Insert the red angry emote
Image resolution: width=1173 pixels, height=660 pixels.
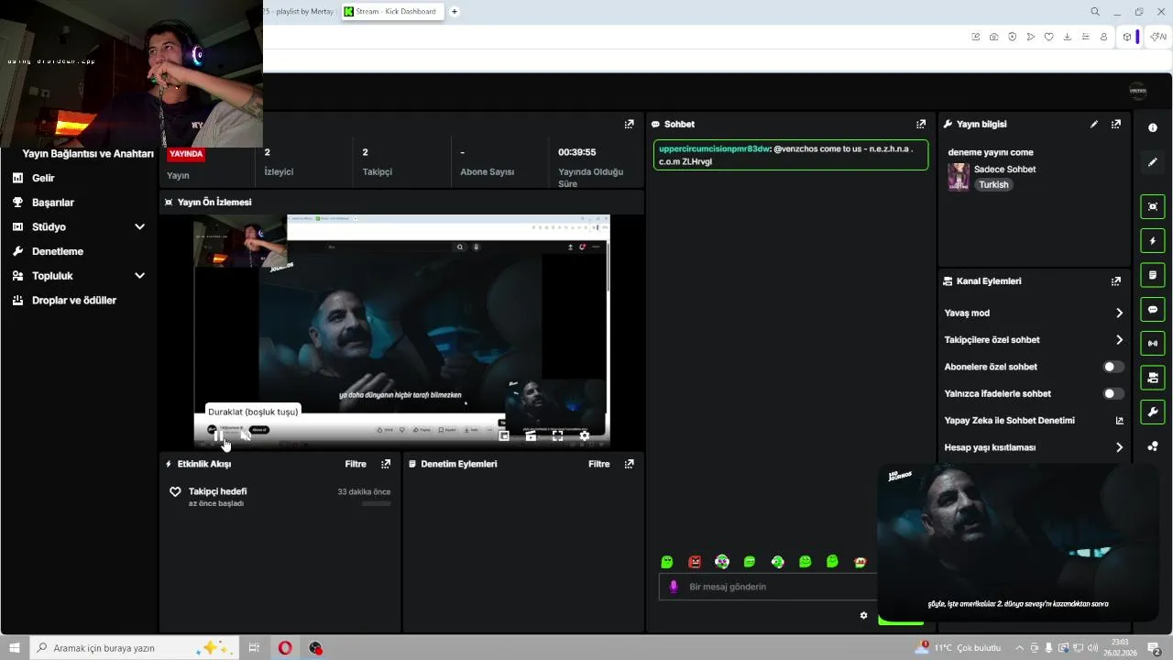point(695,562)
